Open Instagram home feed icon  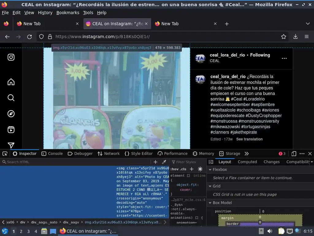pyautogui.click(x=11, y=82)
